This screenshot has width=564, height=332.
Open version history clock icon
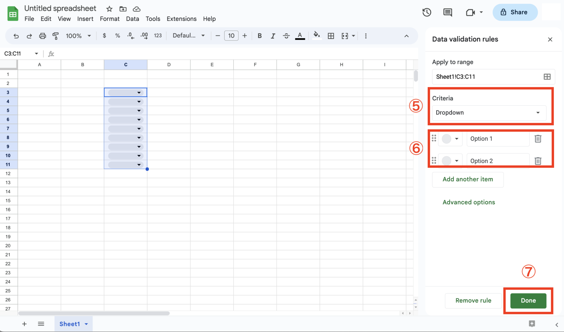[x=427, y=12]
